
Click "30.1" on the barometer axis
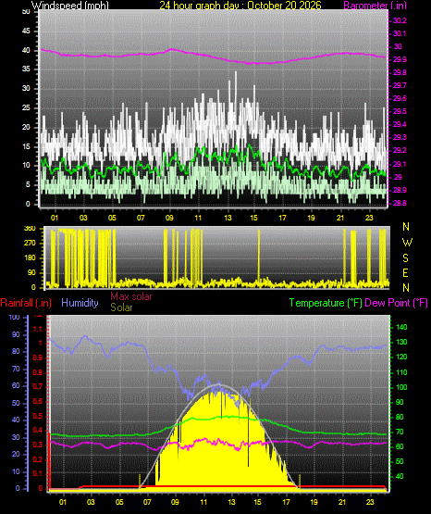pyautogui.click(x=400, y=33)
